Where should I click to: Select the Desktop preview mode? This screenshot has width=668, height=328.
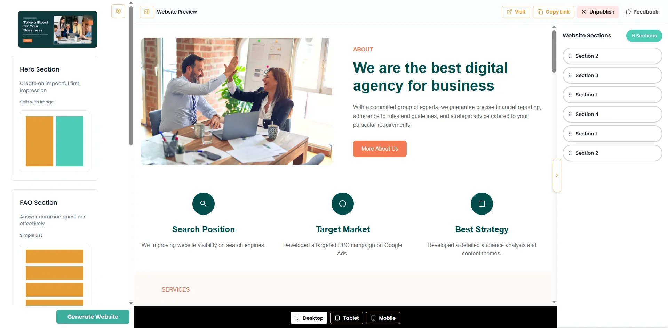point(309,318)
